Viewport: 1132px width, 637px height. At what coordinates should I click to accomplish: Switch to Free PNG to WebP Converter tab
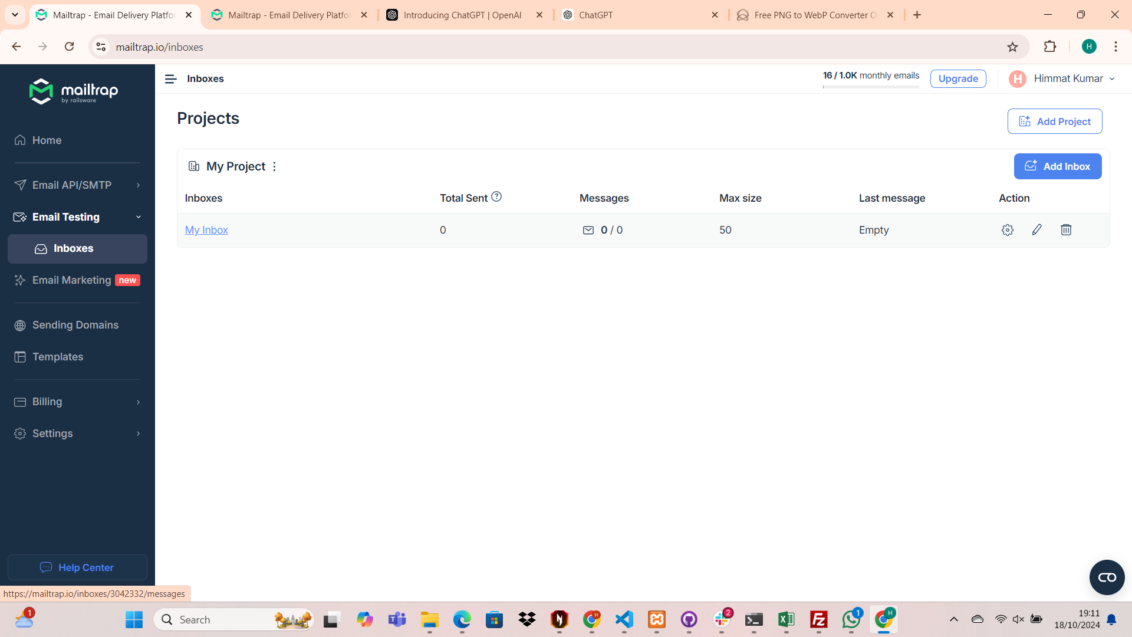pyautogui.click(x=815, y=15)
